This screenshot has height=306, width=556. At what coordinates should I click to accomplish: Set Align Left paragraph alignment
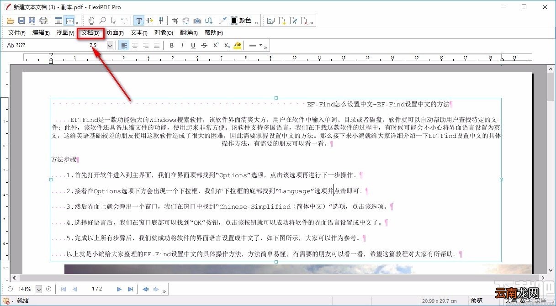[x=124, y=45]
